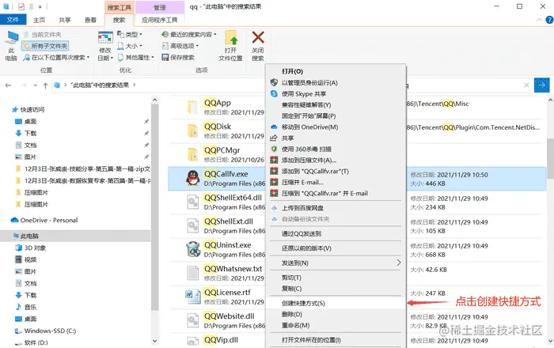554x348 pixels.
Task: Open recent locations dropdown arrow
Action: coord(35,85)
